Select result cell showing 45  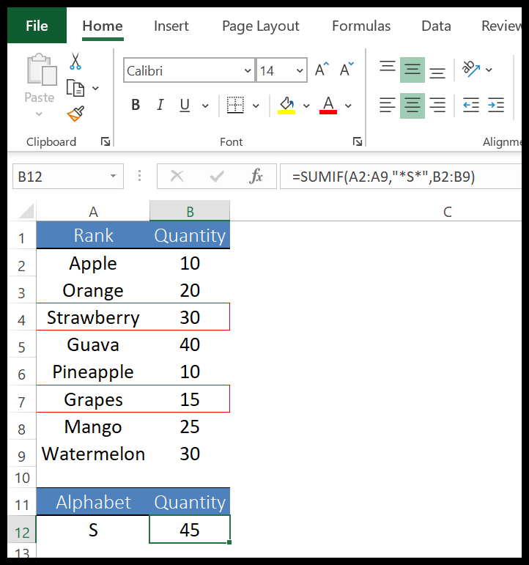pos(190,529)
